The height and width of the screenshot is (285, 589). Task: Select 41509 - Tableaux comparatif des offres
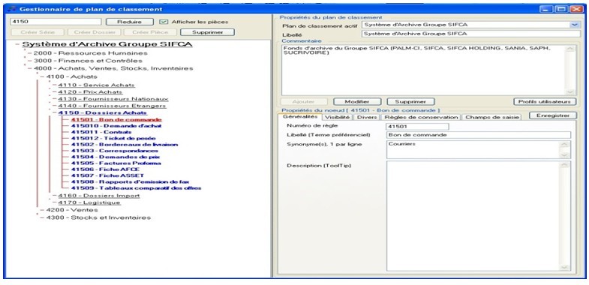(x=136, y=188)
